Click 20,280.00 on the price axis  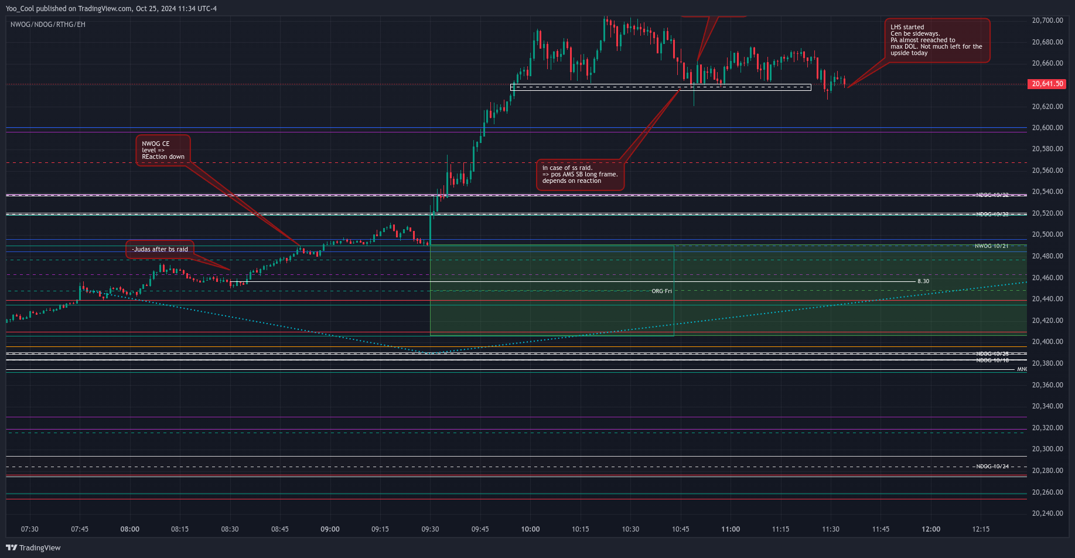(1047, 471)
